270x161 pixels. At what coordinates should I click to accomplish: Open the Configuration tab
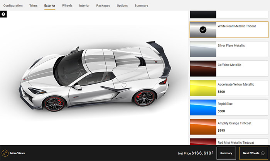click(x=13, y=6)
